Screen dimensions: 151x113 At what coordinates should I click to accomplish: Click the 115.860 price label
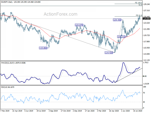pos(43,48)
